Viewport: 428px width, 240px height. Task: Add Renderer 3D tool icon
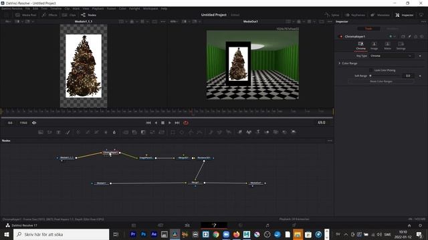294,132
